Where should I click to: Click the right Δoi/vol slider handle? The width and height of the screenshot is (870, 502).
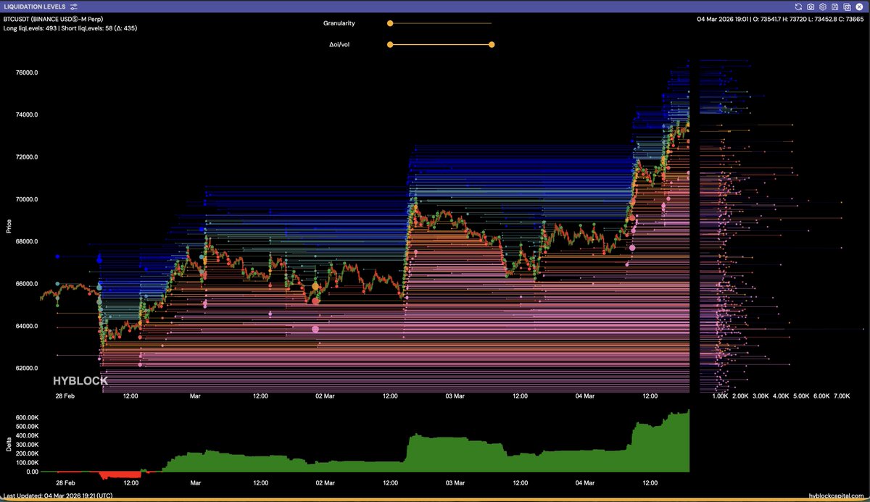[x=492, y=45]
